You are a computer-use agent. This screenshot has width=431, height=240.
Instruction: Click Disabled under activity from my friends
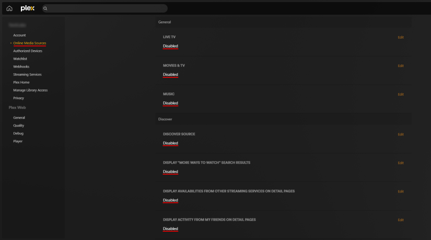(x=170, y=228)
